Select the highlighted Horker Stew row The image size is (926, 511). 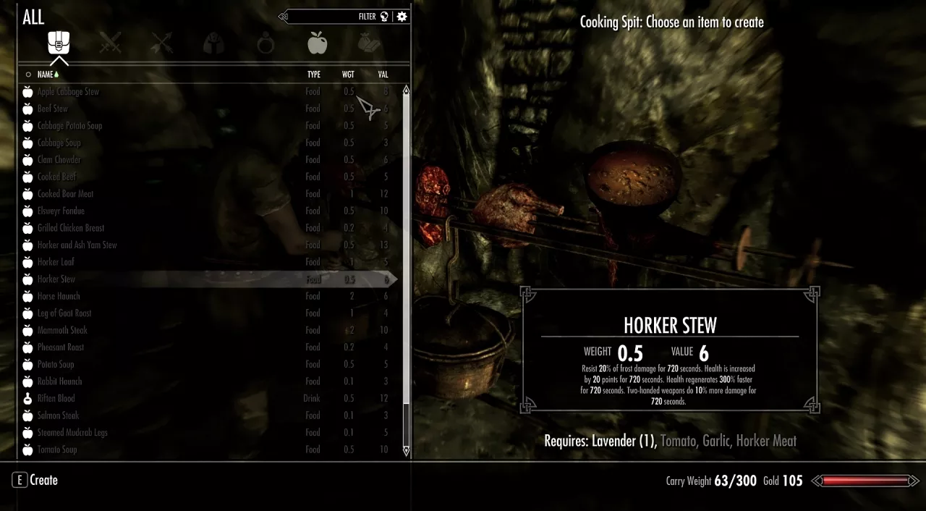[x=209, y=279]
